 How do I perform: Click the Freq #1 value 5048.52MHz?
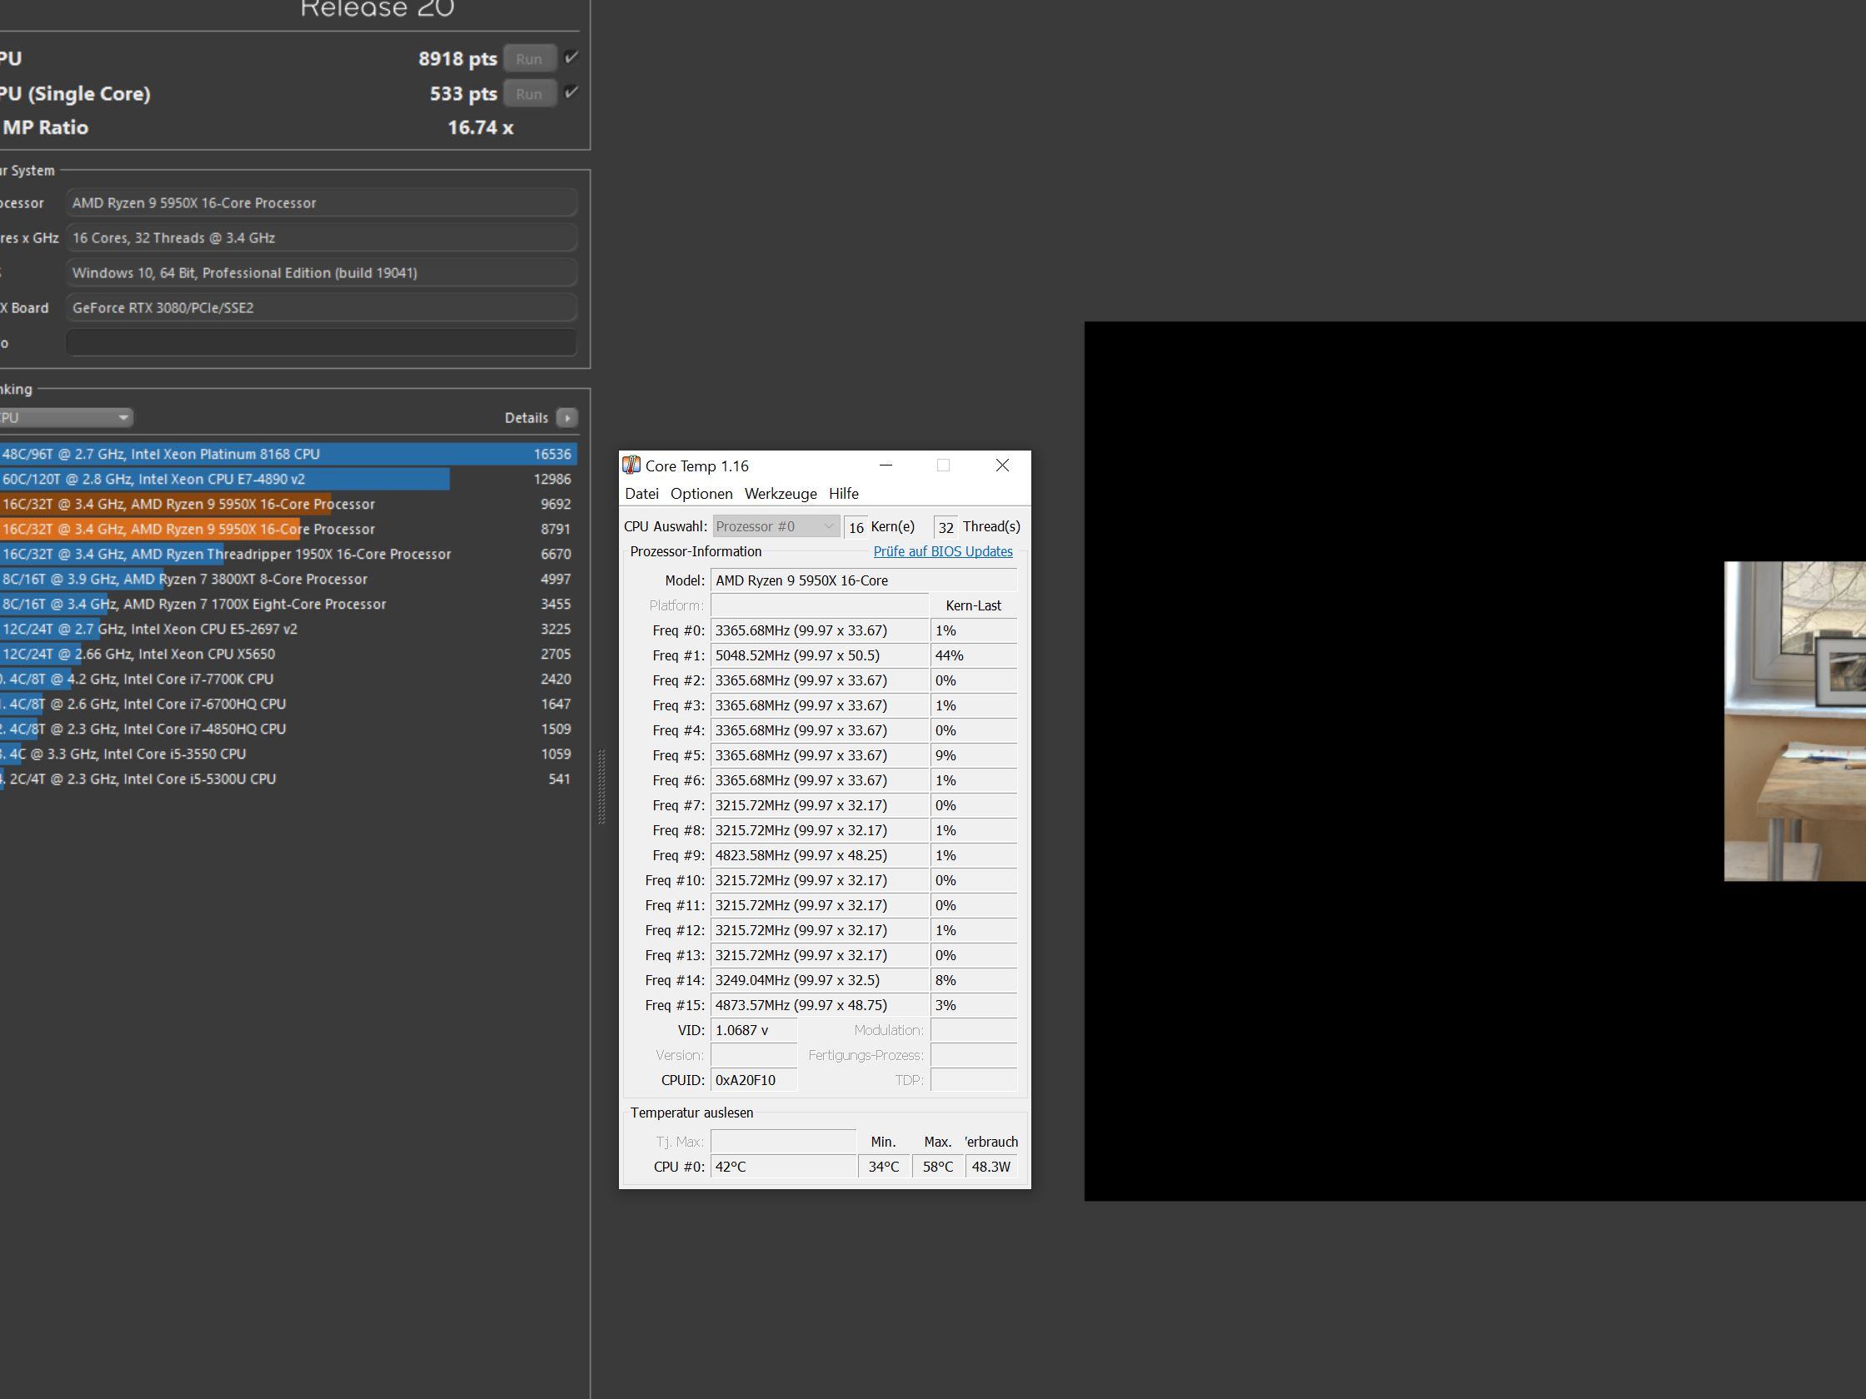tap(819, 655)
